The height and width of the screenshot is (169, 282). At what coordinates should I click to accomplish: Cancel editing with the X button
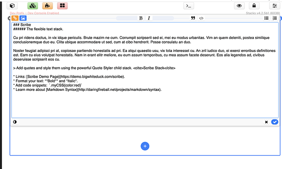[266, 122]
